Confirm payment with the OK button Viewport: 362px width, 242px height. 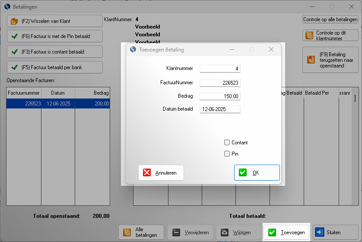tap(257, 172)
